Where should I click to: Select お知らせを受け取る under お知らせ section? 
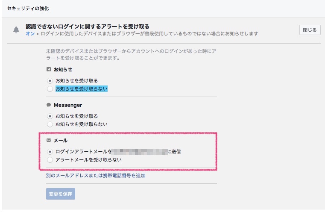(50, 80)
